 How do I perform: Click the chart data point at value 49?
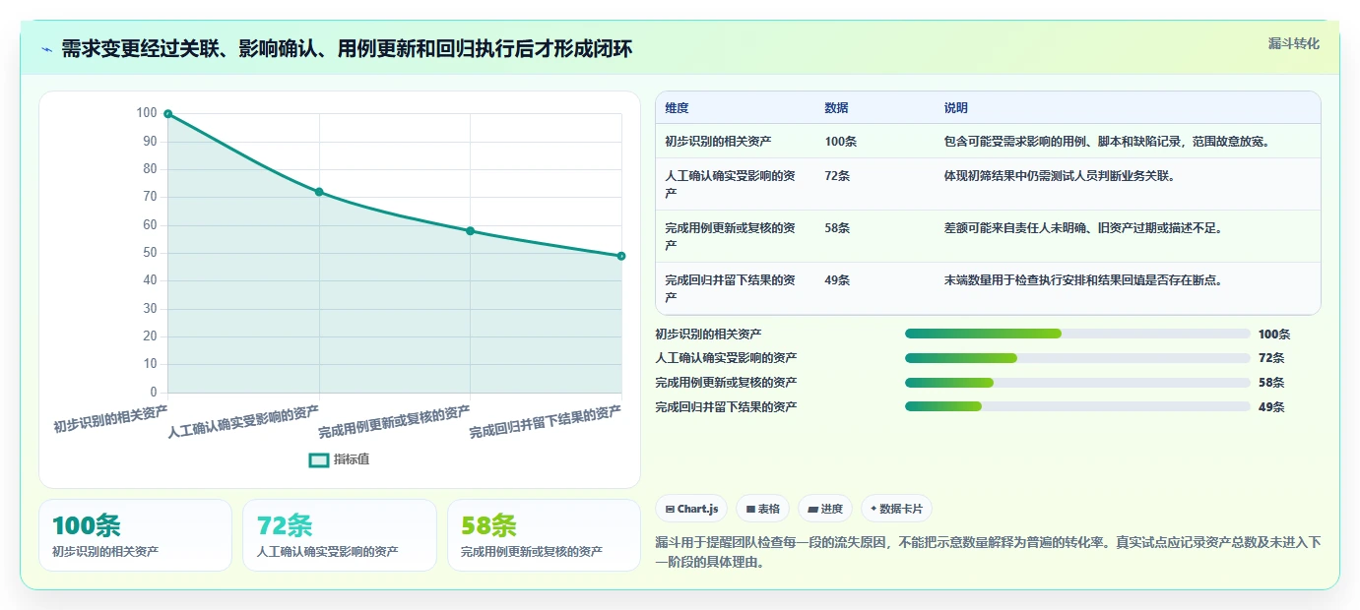click(621, 256)
